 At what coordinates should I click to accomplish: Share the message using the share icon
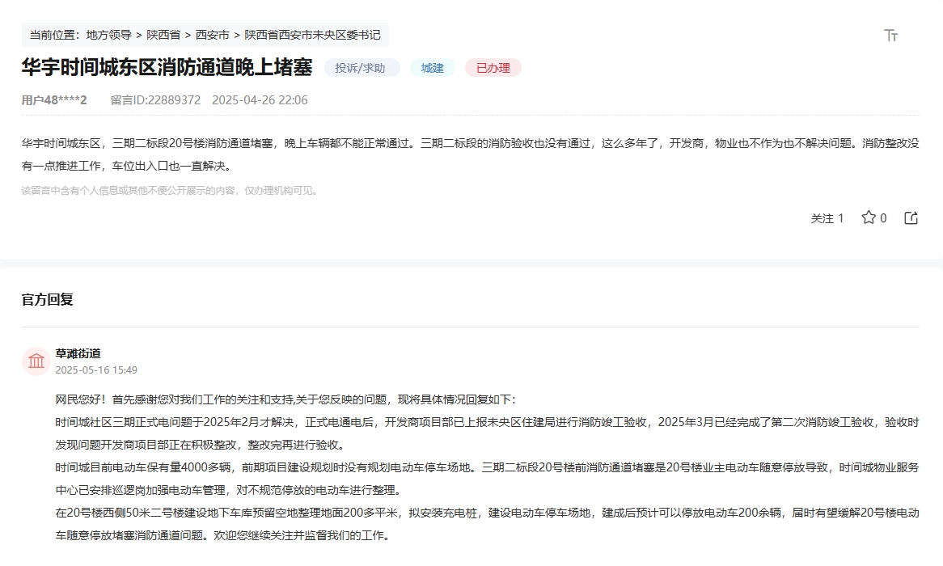[911, 218]
